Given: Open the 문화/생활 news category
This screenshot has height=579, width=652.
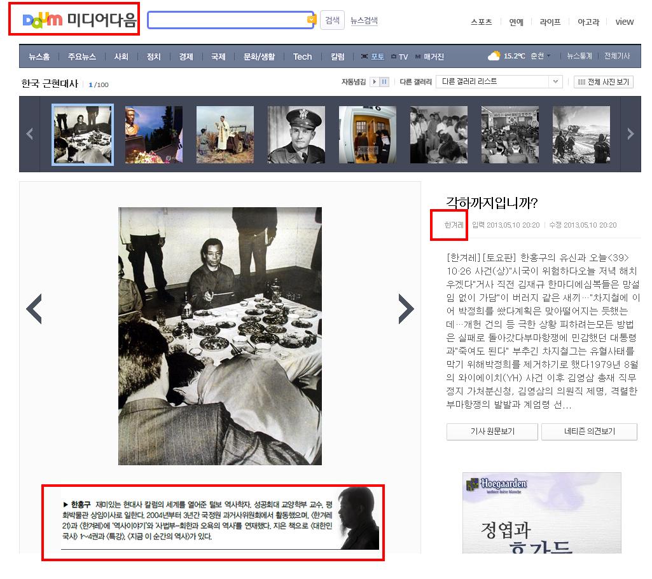Looking at the screenshot, I should pos(259,57).
